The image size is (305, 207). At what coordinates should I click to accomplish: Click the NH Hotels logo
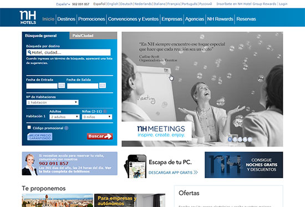[28, 18]
